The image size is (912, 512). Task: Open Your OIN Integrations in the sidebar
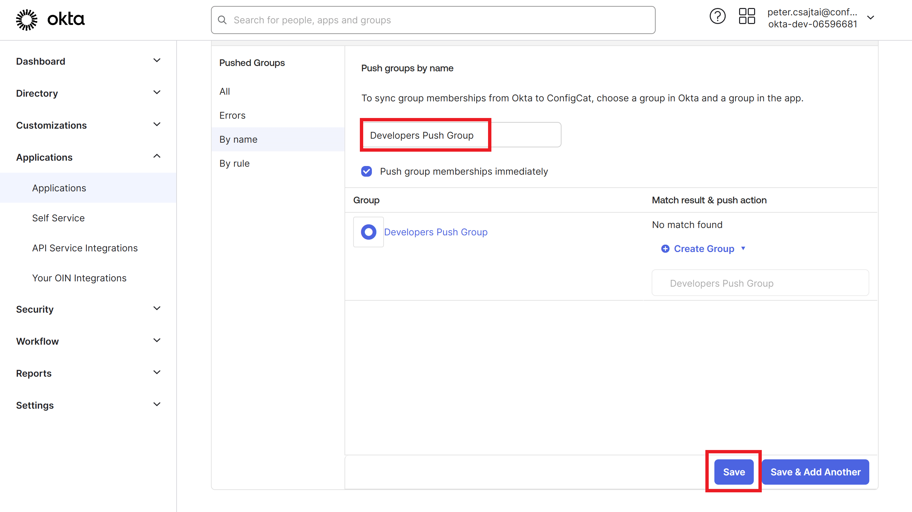pos(79,278)
